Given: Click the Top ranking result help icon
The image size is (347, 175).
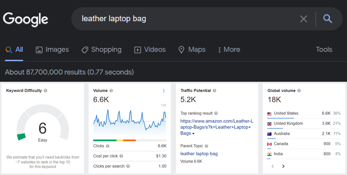Looking at the screenshot, I should point(216,113).
